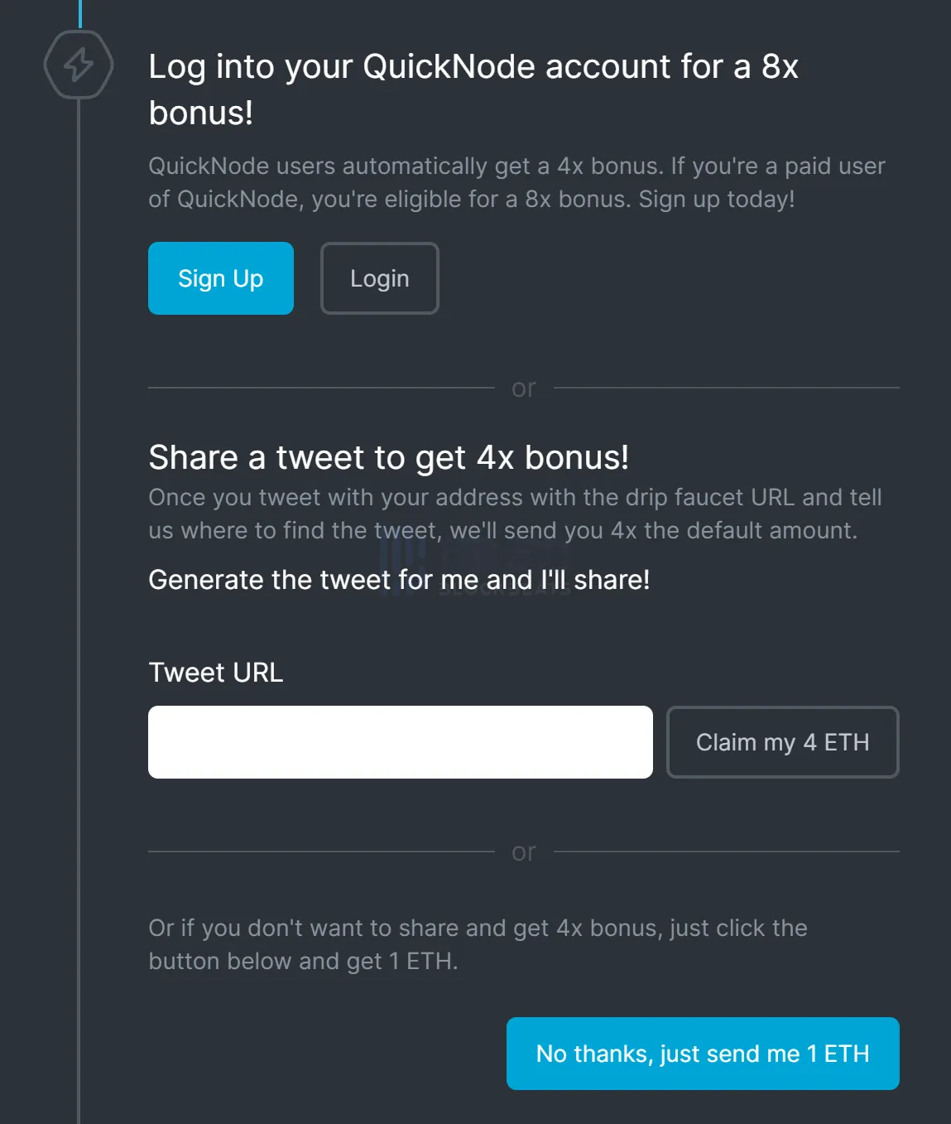The height and width of the screenshot is (1124, 951).
Task: Click the horizontal divider line right of the second "or"
Action: (726, 851)
